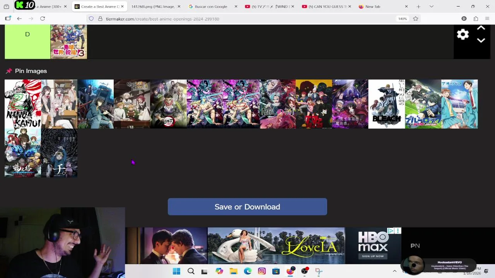495x278 pixels.
Task: Expand the list all tabs dropdown
Action: [x=432, y=7]
